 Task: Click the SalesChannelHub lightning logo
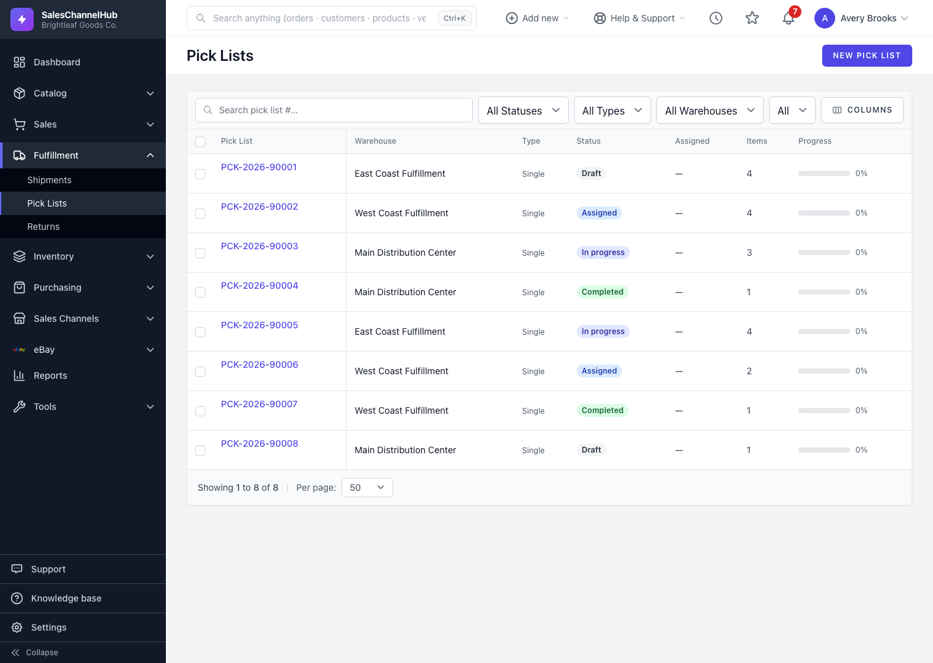pyautogui.click(x=22, y=19)
